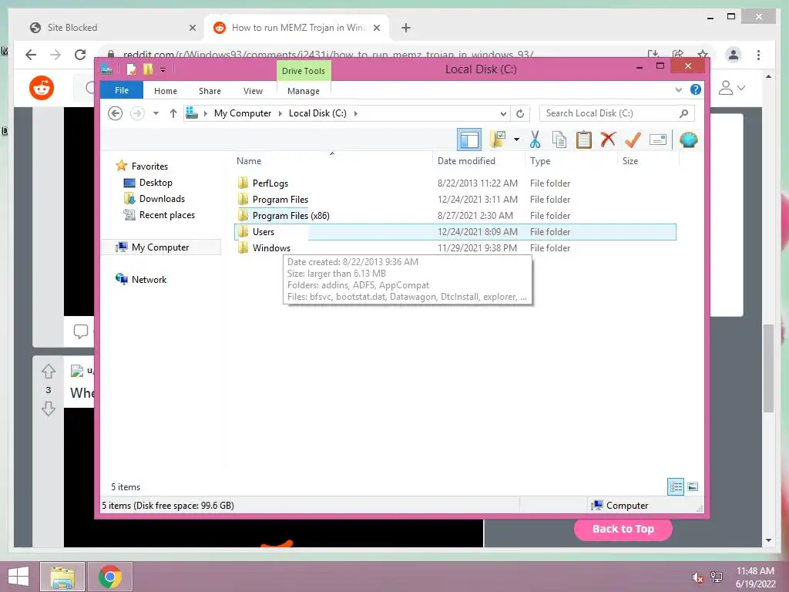Click the Drive Tools contextual tab
Screen dimensions: 789x592
coord(304,71)
